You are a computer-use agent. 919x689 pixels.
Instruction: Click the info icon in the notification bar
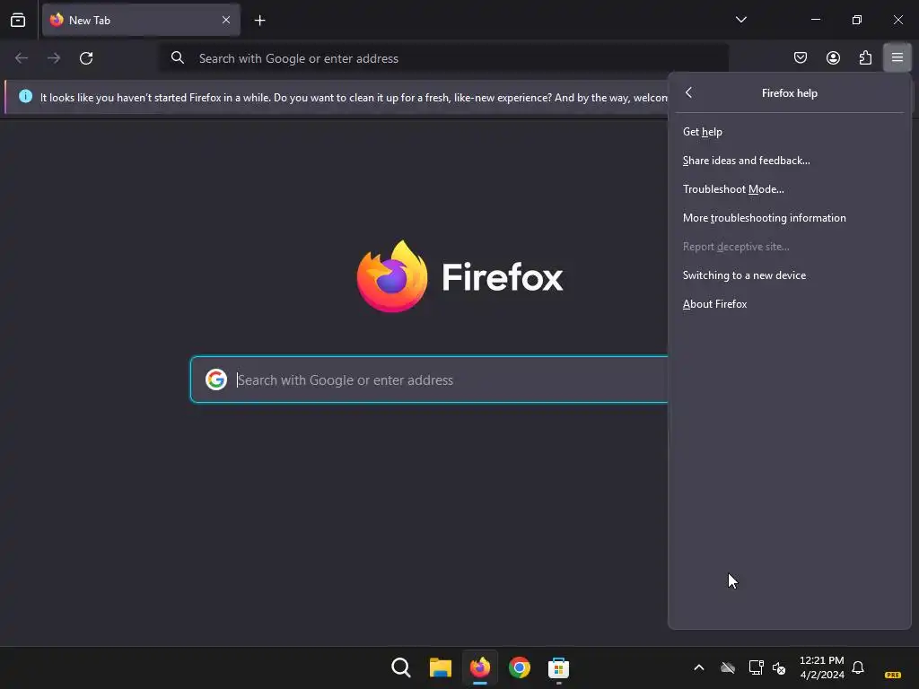click(x=25, y=96)
